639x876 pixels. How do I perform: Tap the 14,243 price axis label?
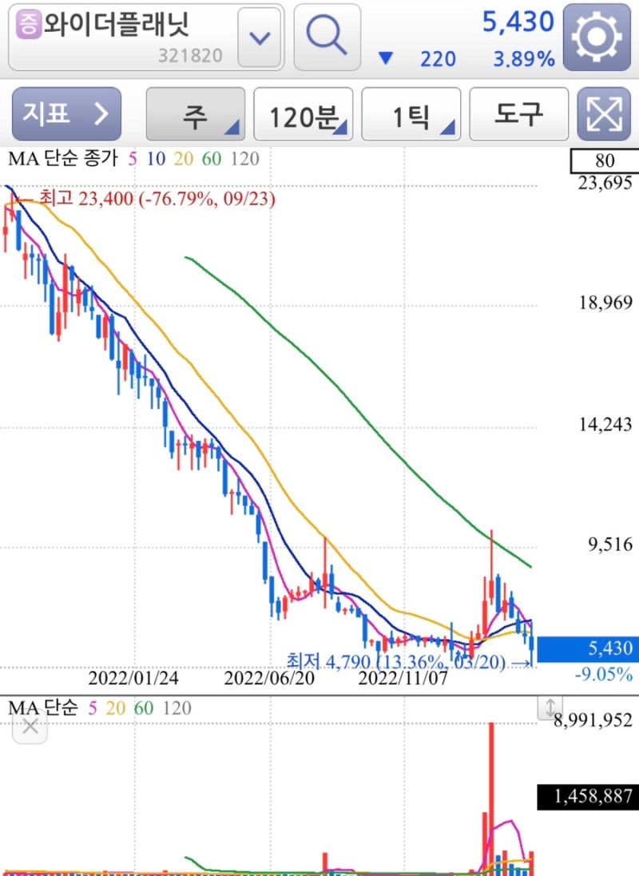pyautogui.click(x=605, y=425)
